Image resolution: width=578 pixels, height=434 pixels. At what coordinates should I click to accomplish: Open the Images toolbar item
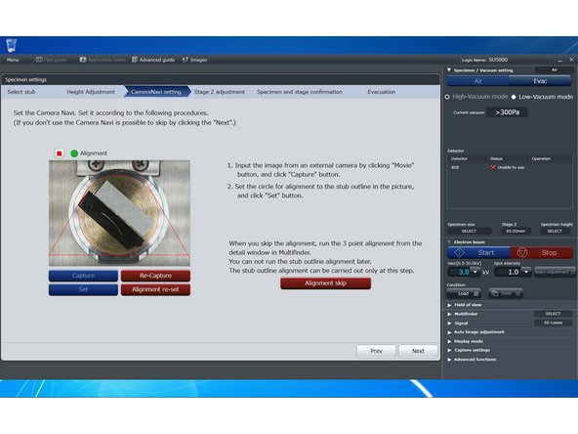(x=194, y=60)
